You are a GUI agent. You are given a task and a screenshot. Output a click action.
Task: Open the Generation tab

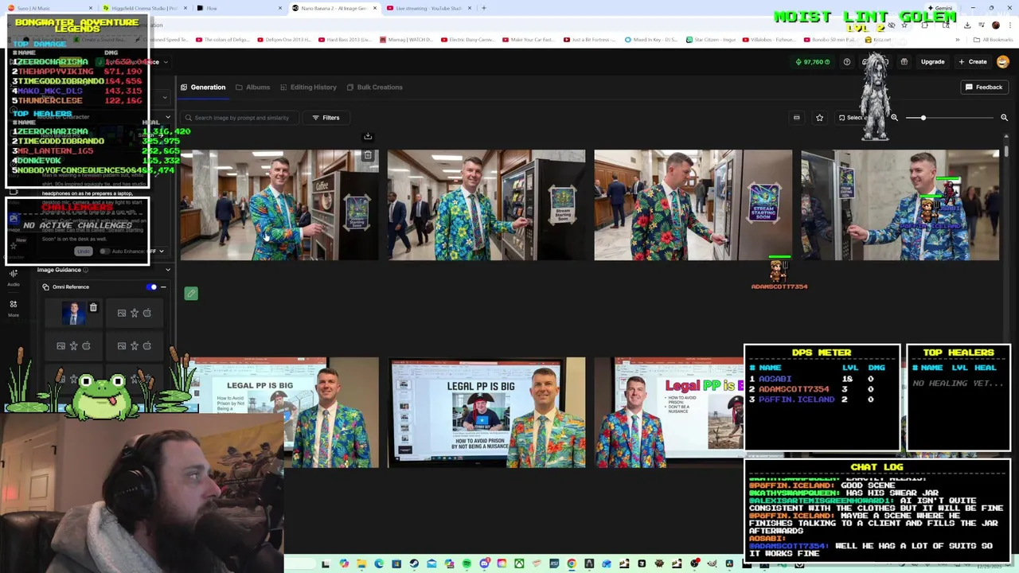(x=203, y=87)
